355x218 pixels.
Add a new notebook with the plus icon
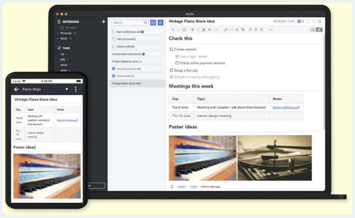(x=103, y=22)
